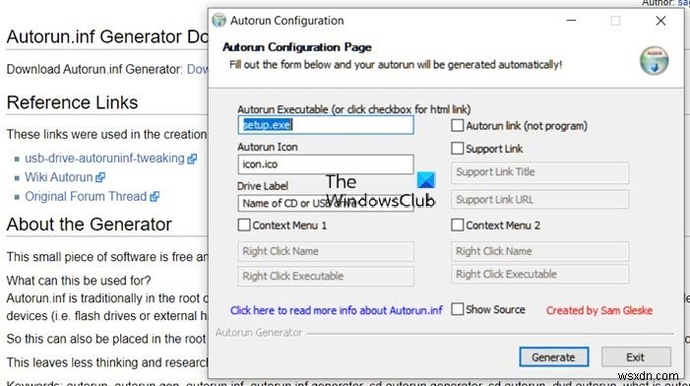The width and height of the screenshot is (690, 386).
Task: Click the Exit button
Action: click(x=636, y=356)
